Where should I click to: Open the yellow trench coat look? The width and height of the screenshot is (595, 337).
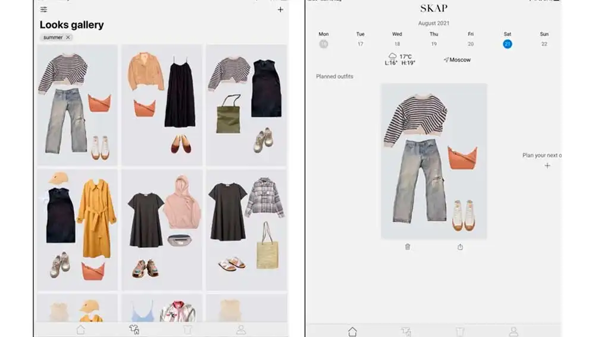77,230
